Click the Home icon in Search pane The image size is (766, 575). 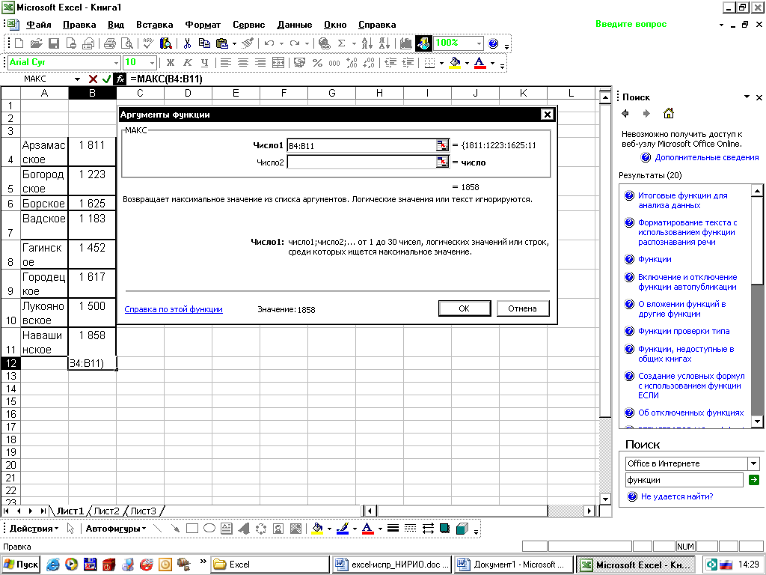(669, 114)
